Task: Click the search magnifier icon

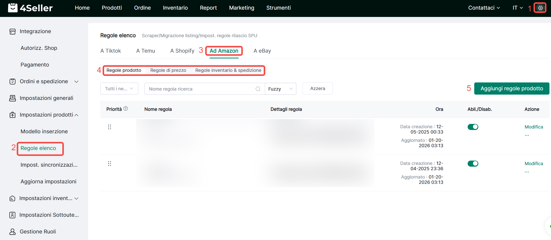Action: click(x=258, y=89)
